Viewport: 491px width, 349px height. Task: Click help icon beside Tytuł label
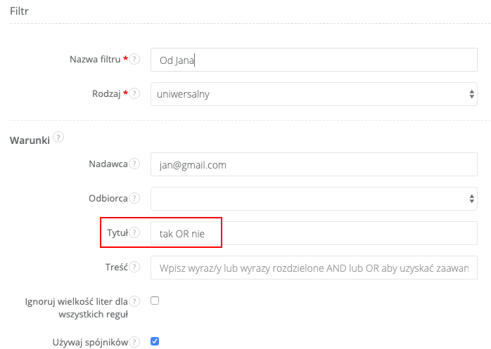click(135, 233)
